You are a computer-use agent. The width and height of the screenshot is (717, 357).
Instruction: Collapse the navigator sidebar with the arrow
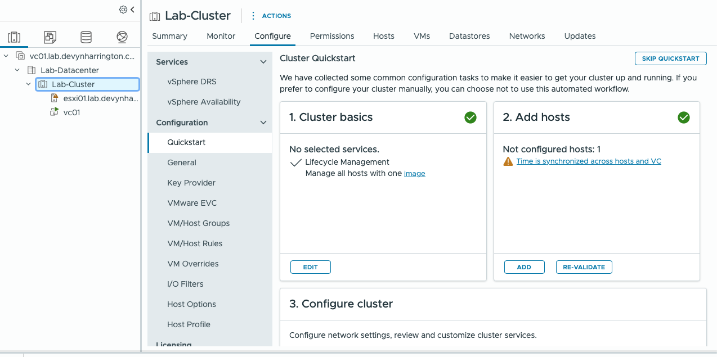point(132,10)
